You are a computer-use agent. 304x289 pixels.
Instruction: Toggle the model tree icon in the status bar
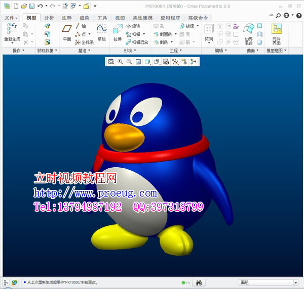[x=6, y=282]
